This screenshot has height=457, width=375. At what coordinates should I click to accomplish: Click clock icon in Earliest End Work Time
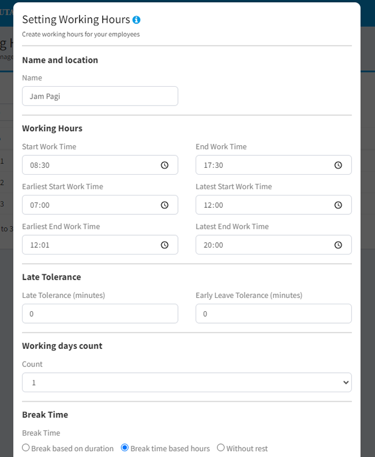point(165,245)
